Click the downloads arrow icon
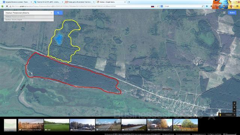 207,6
